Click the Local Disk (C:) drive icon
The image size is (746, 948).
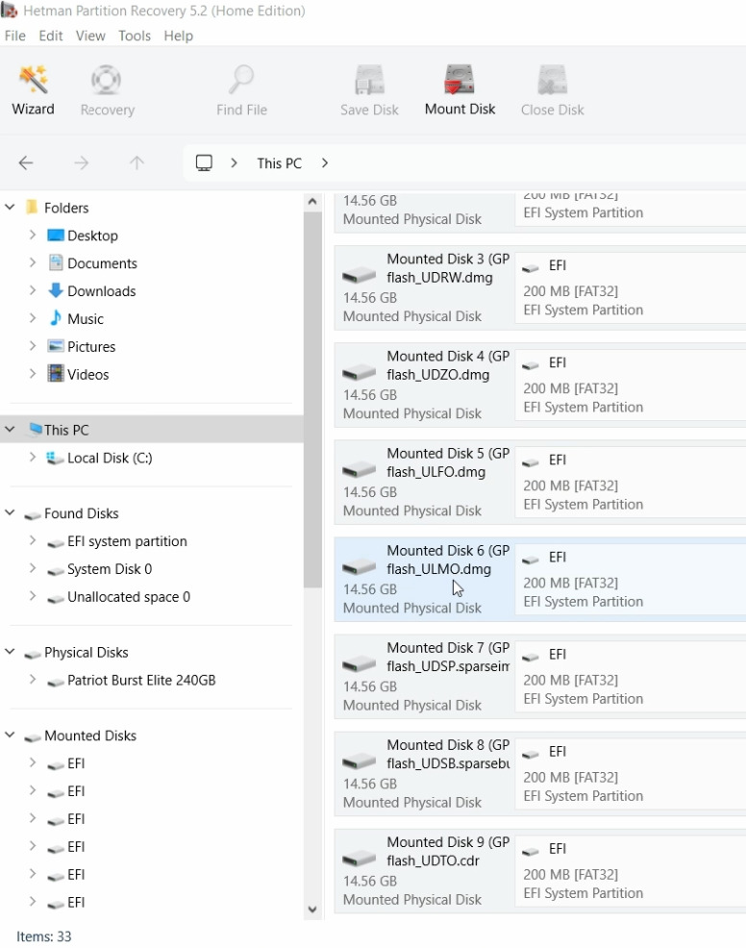pyautogui.click(x=55, y=459)
